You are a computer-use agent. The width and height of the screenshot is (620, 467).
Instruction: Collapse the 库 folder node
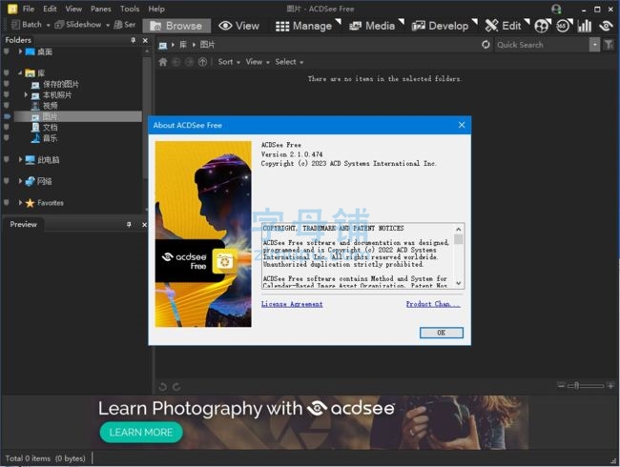20,73
